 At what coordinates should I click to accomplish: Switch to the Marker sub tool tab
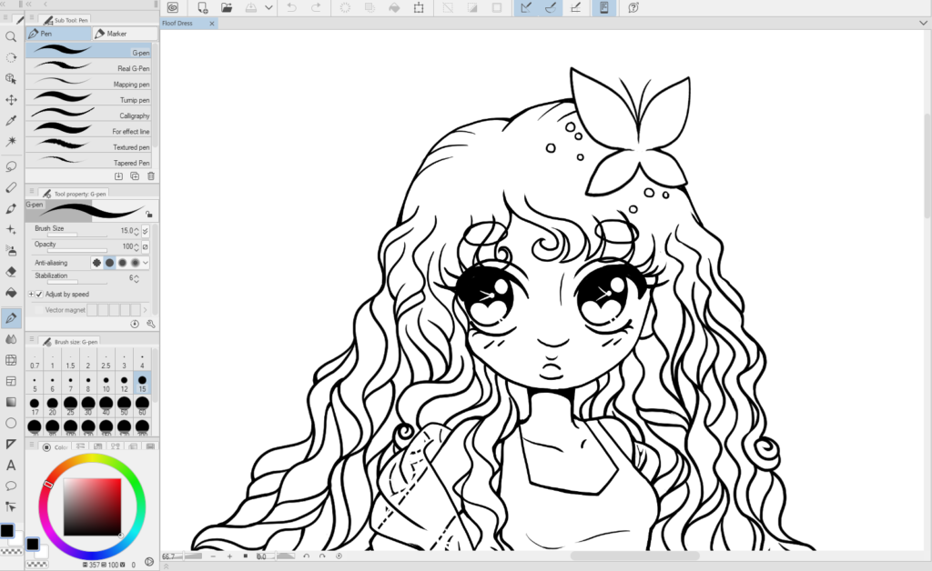[122, 33]
